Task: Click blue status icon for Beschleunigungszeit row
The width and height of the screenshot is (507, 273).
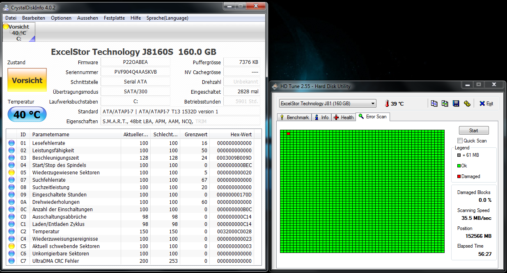Action: point(11,158)
